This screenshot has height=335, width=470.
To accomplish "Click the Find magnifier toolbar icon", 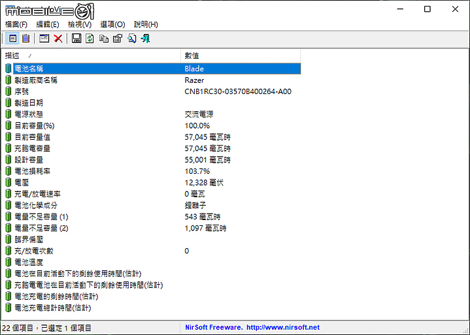I will click(131, 39).
